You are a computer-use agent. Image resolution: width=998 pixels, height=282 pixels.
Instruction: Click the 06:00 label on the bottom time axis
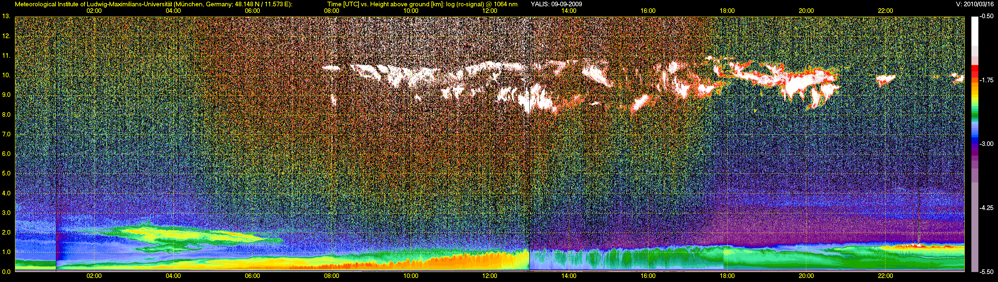pos(252,276)
